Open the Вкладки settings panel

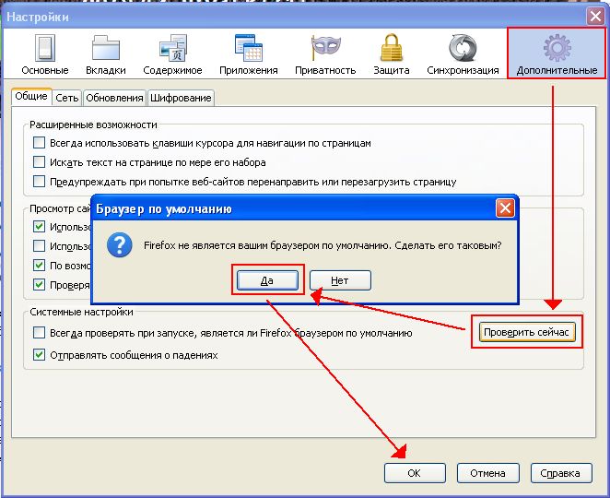[105, 54]
